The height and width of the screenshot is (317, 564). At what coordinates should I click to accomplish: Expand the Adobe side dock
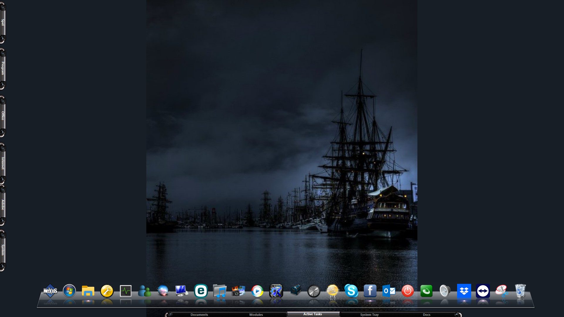[3, 205]
